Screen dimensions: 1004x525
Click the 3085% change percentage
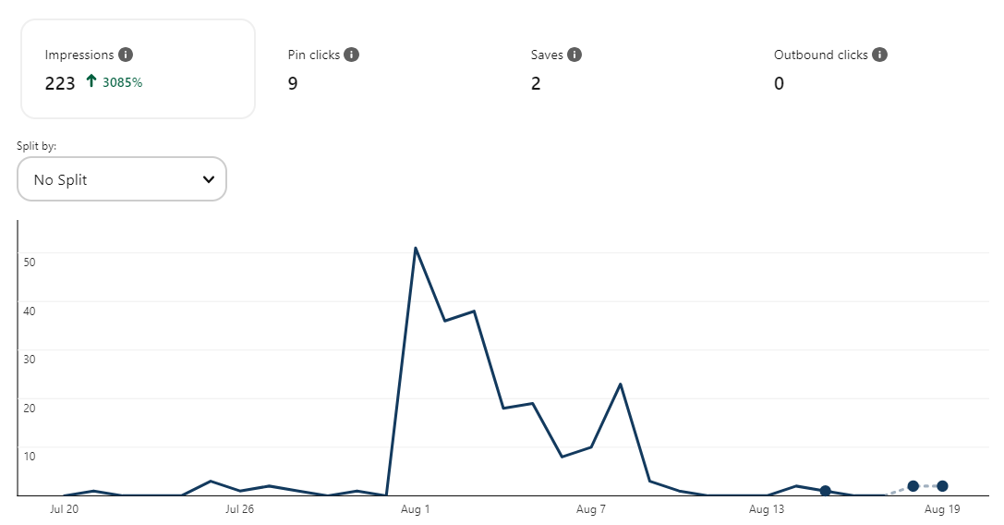(123, 82)
